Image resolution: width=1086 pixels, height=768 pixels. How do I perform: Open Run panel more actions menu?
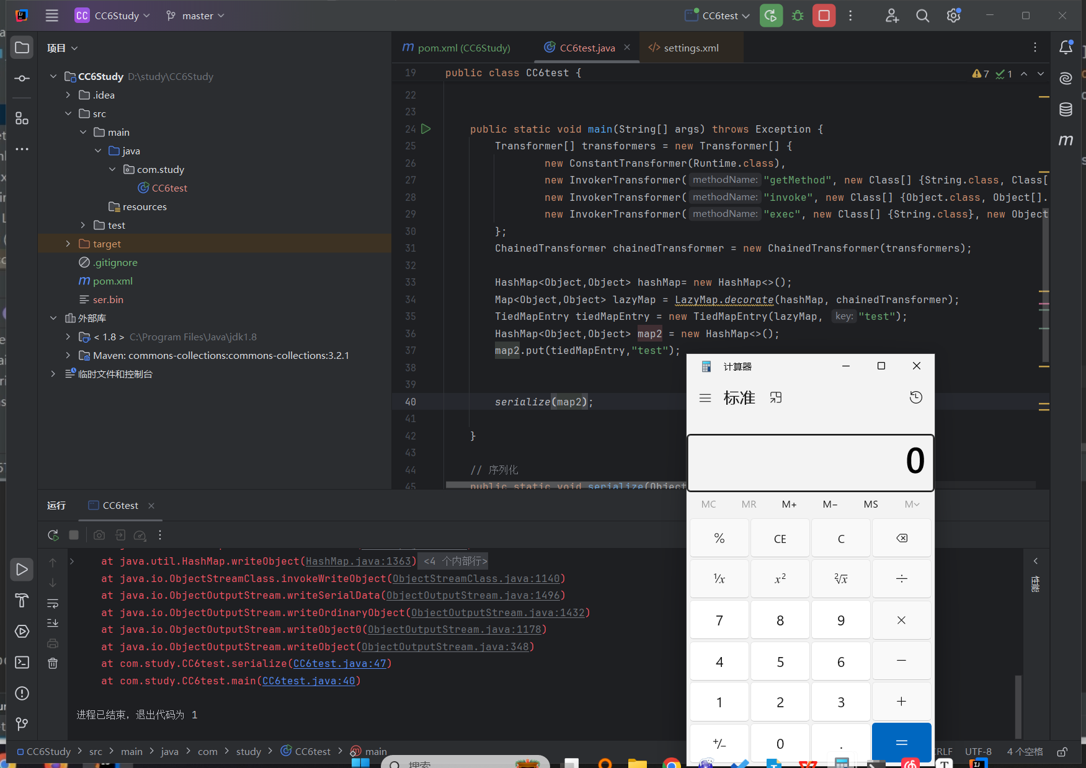click(x=160, y=535)
